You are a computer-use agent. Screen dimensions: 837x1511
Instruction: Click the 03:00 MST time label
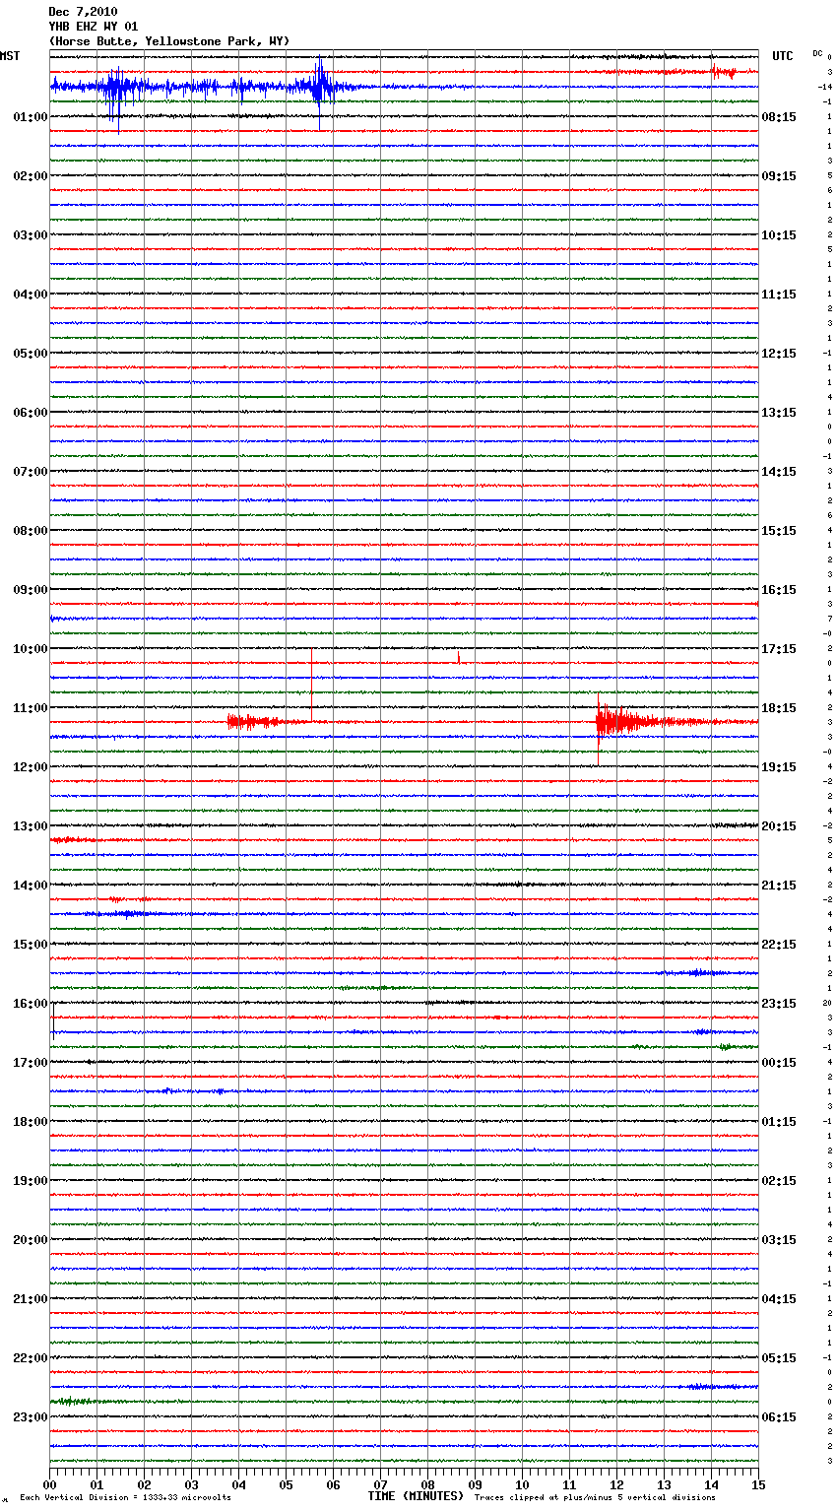click(31, 235)
